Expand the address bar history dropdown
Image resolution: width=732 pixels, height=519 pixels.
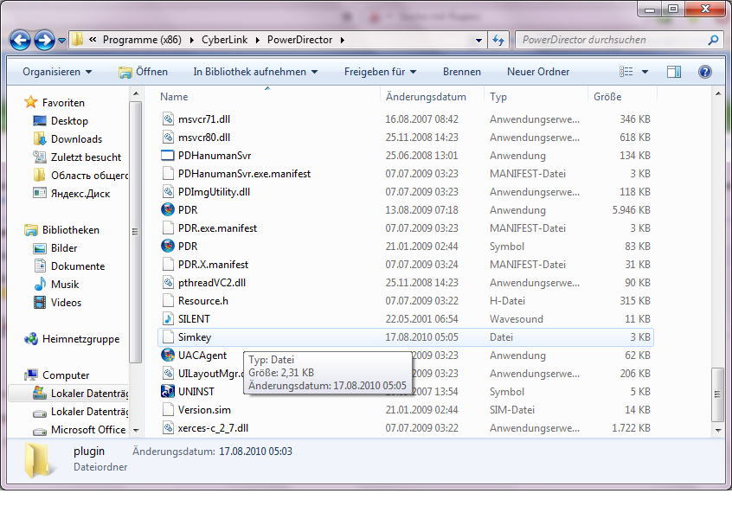pyautogui.click(x=478, y=41)
